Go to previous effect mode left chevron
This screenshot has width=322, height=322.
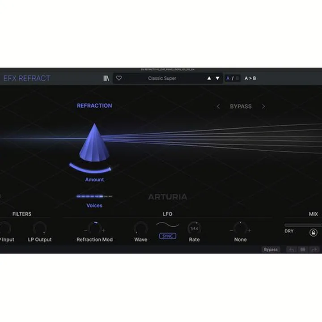(x=218, y=106)
